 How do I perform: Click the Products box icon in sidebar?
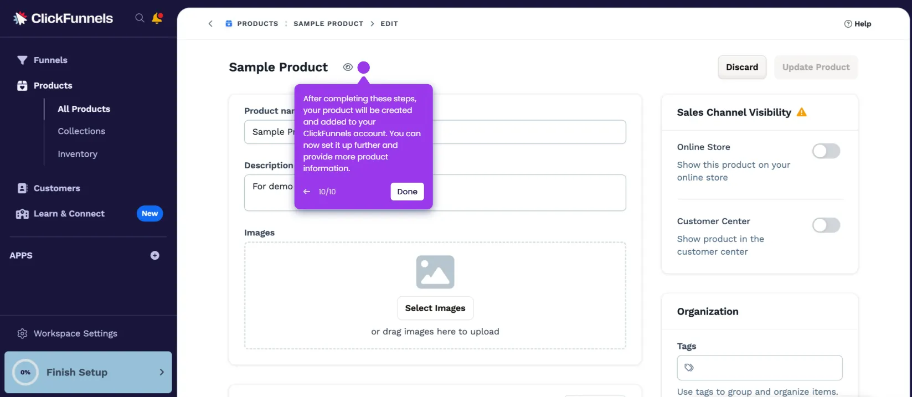click(x=22, y=85)
